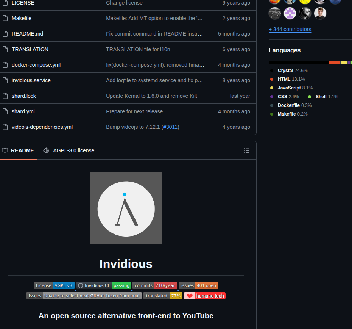The image size is (352, 329).
Task: Click the heart icon on humane tech badge
Action: (x=190, y=296)
